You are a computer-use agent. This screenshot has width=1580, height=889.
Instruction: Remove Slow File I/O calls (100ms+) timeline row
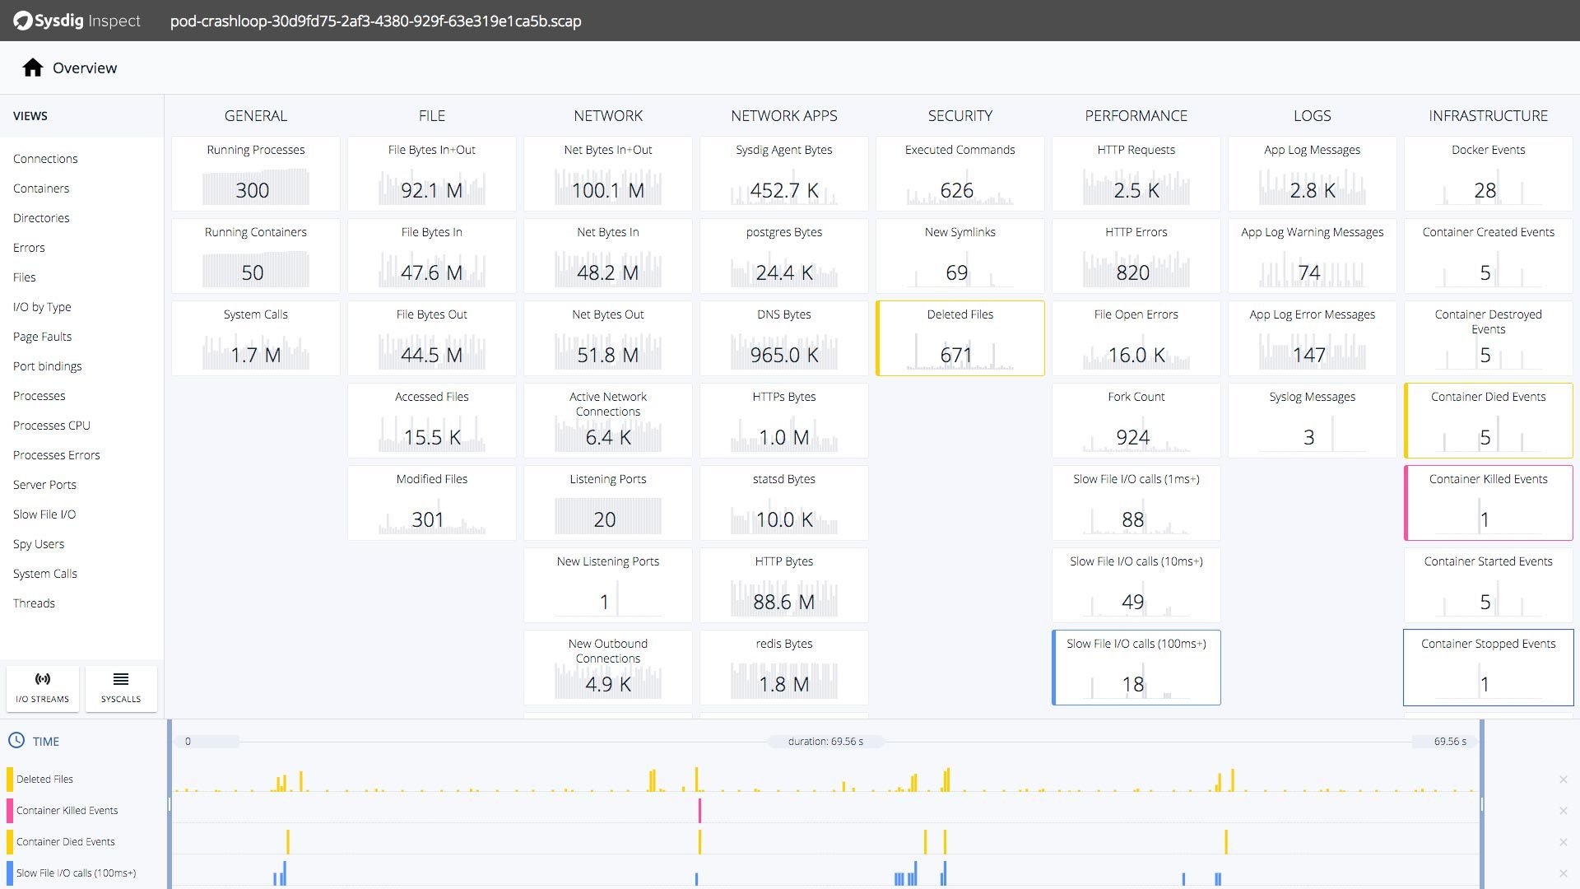click(x=1563, y=873)
